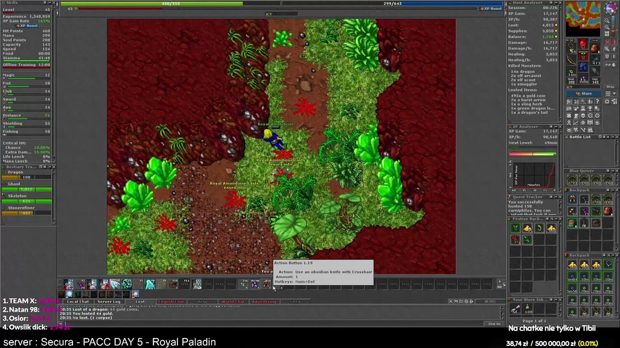Click the first arrow stack in Blue Quiver
Screen dimensions: 620x348
pyautogui.click(x=572, y=180)
